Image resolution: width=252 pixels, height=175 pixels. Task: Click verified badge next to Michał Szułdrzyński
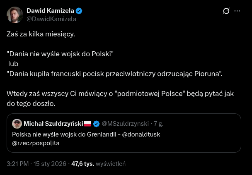(x=96, y=124)
